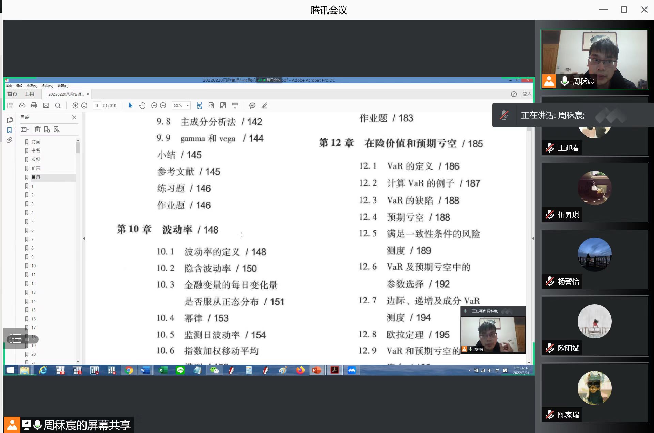Toggle the fit width scrolling mode
This screenshot has width=654, height=433.
tap(199, 106)
